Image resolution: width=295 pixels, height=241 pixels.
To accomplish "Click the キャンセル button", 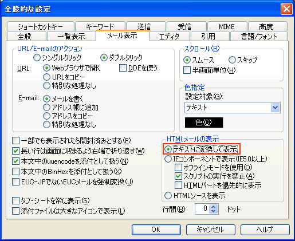I will [x=211, y=230].
